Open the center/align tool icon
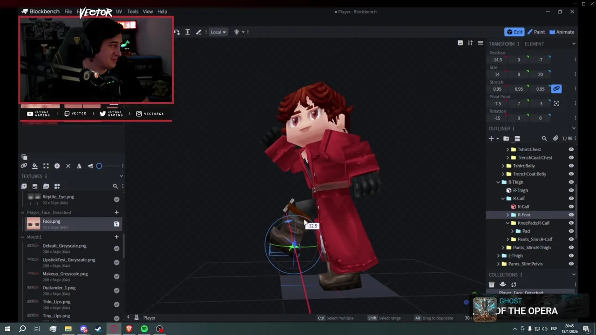This screenshot has height=335, width=596. click(x=237, y=32)
